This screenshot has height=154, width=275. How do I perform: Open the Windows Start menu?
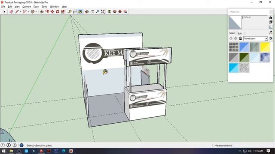3,151
